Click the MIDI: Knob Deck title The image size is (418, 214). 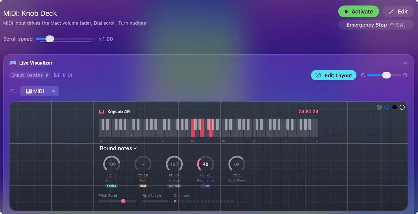[x=30, y=13]
